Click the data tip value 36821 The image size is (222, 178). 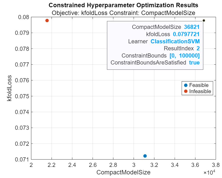click(192, 27)
